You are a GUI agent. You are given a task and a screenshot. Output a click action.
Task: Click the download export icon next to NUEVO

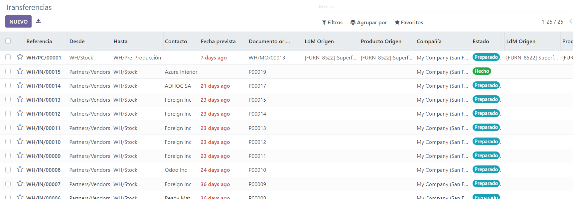click(39, 21)
